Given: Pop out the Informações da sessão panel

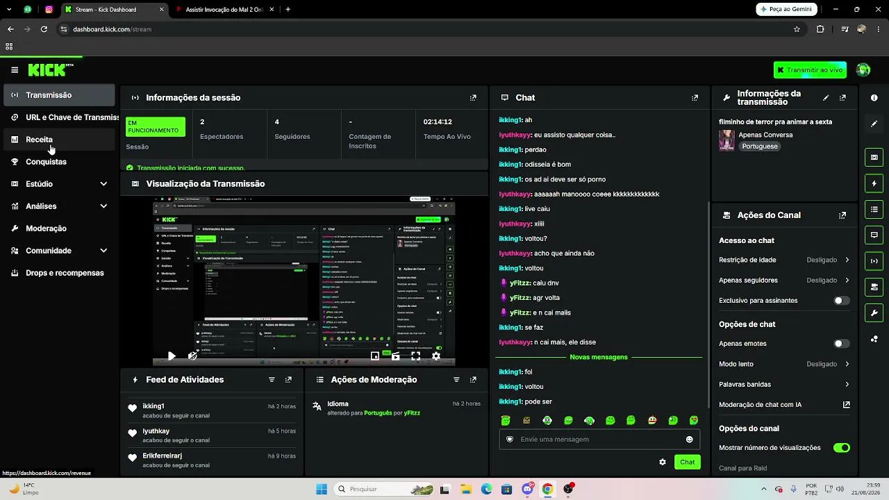Looking at the screenshot, I should (x=473, y=98).
